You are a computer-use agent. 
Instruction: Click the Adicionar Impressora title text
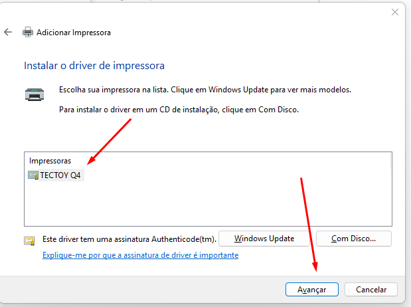(74, 32)
